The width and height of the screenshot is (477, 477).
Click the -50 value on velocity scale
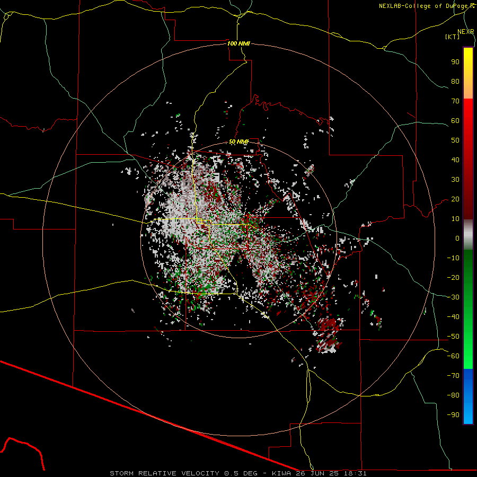(453, 337)
